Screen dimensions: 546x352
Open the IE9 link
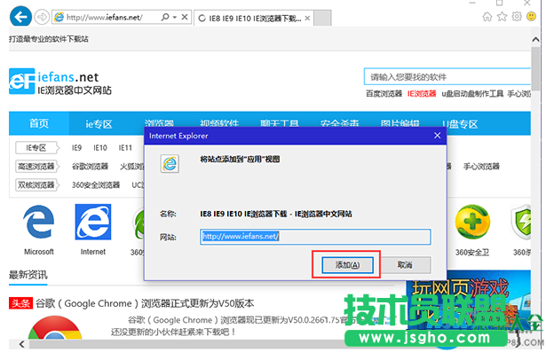[76, 148]
